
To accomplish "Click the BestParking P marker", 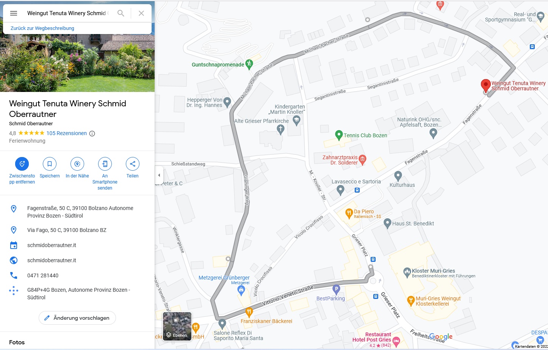I will tap(336, 289).
